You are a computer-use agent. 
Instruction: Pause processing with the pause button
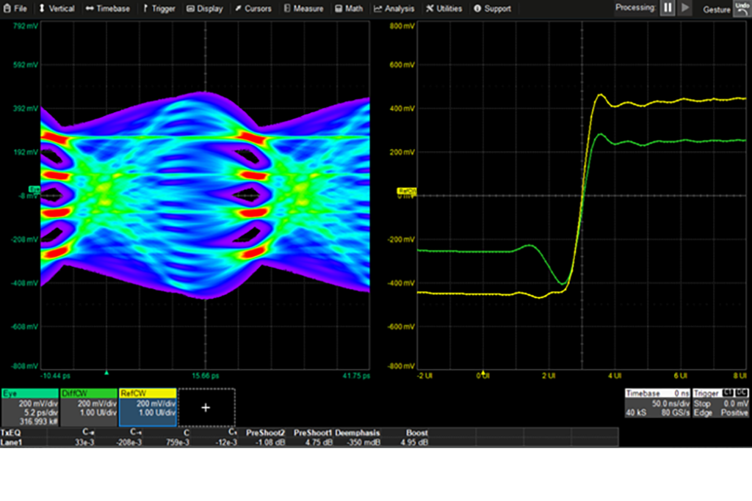coord(668,8)
